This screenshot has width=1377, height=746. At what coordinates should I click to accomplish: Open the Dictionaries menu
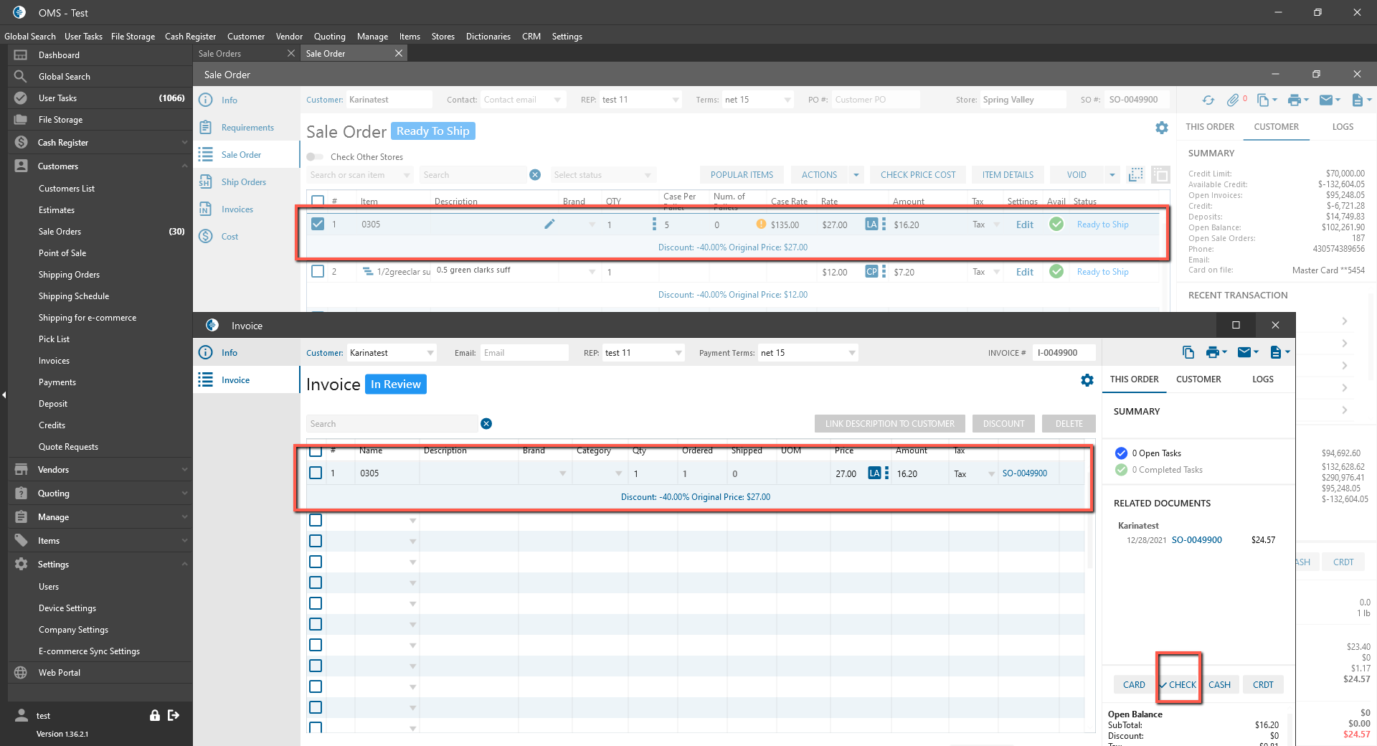[488, 37]
